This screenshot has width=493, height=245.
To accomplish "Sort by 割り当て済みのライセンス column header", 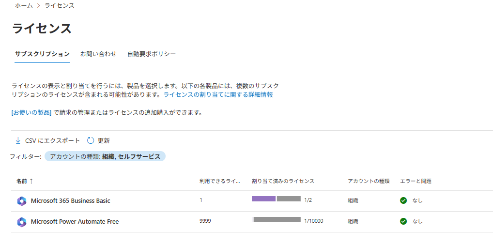I will [283, 181].
